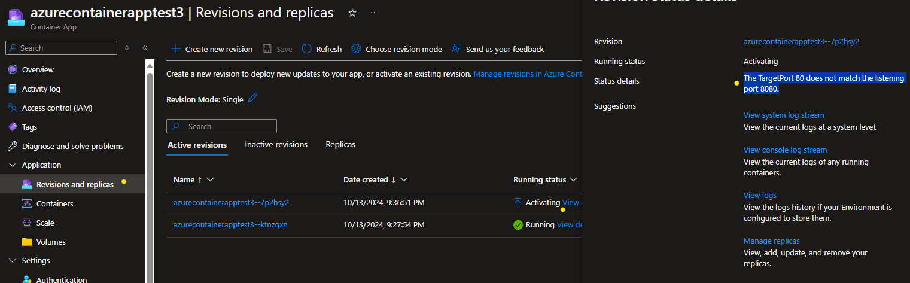Image resolution: width=910 pixels, height=283 pixels.
Task: Click the Containers icon in sidebar
Action: coord(26,203)
